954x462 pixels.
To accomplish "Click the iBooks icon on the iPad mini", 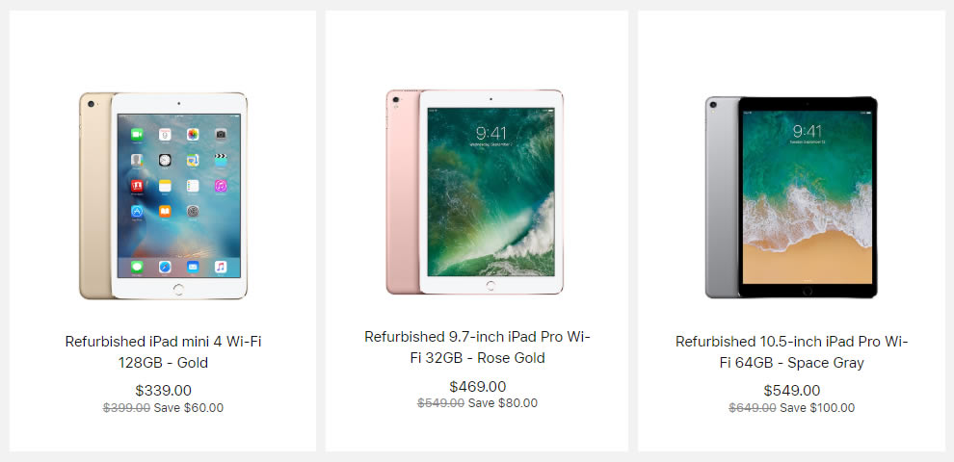I will point(165,211).
